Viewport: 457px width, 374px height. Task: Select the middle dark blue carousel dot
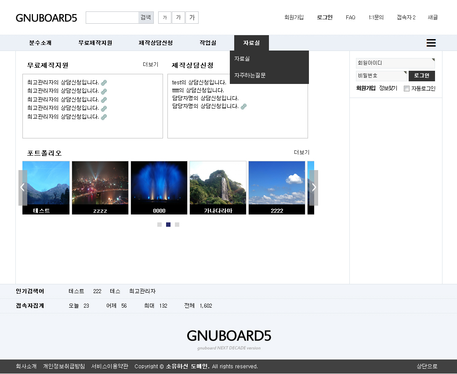tap(168, 225)
